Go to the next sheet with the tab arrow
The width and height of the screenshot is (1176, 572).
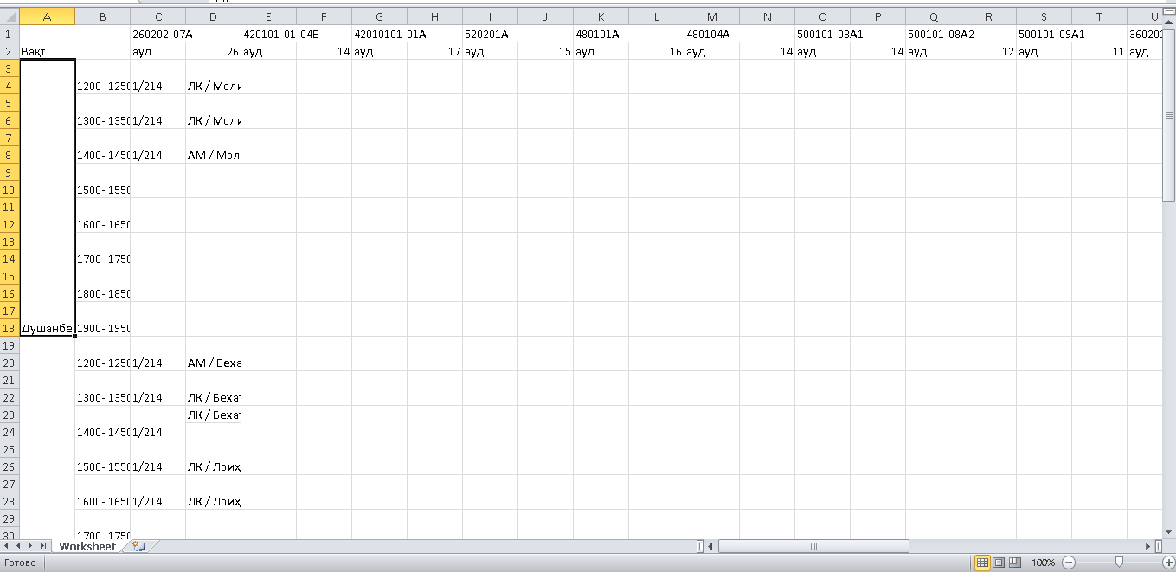(x=32, y=546)
